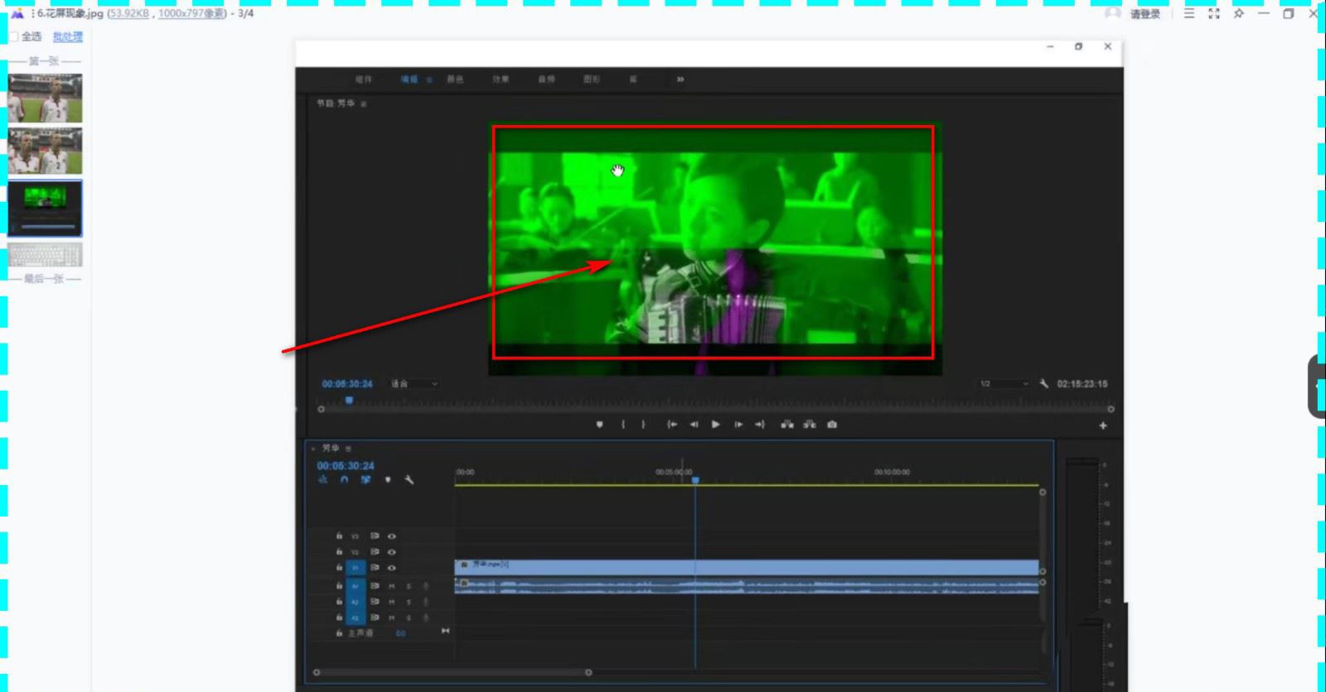Viewport: 1326px width, 692px height.
Task: Expand the workspace overflow chevron
Action: 680,79
